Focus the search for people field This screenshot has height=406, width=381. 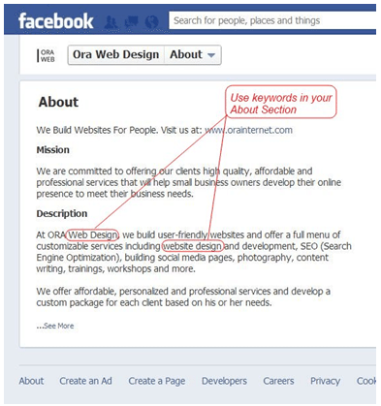[x=272, y=20]
